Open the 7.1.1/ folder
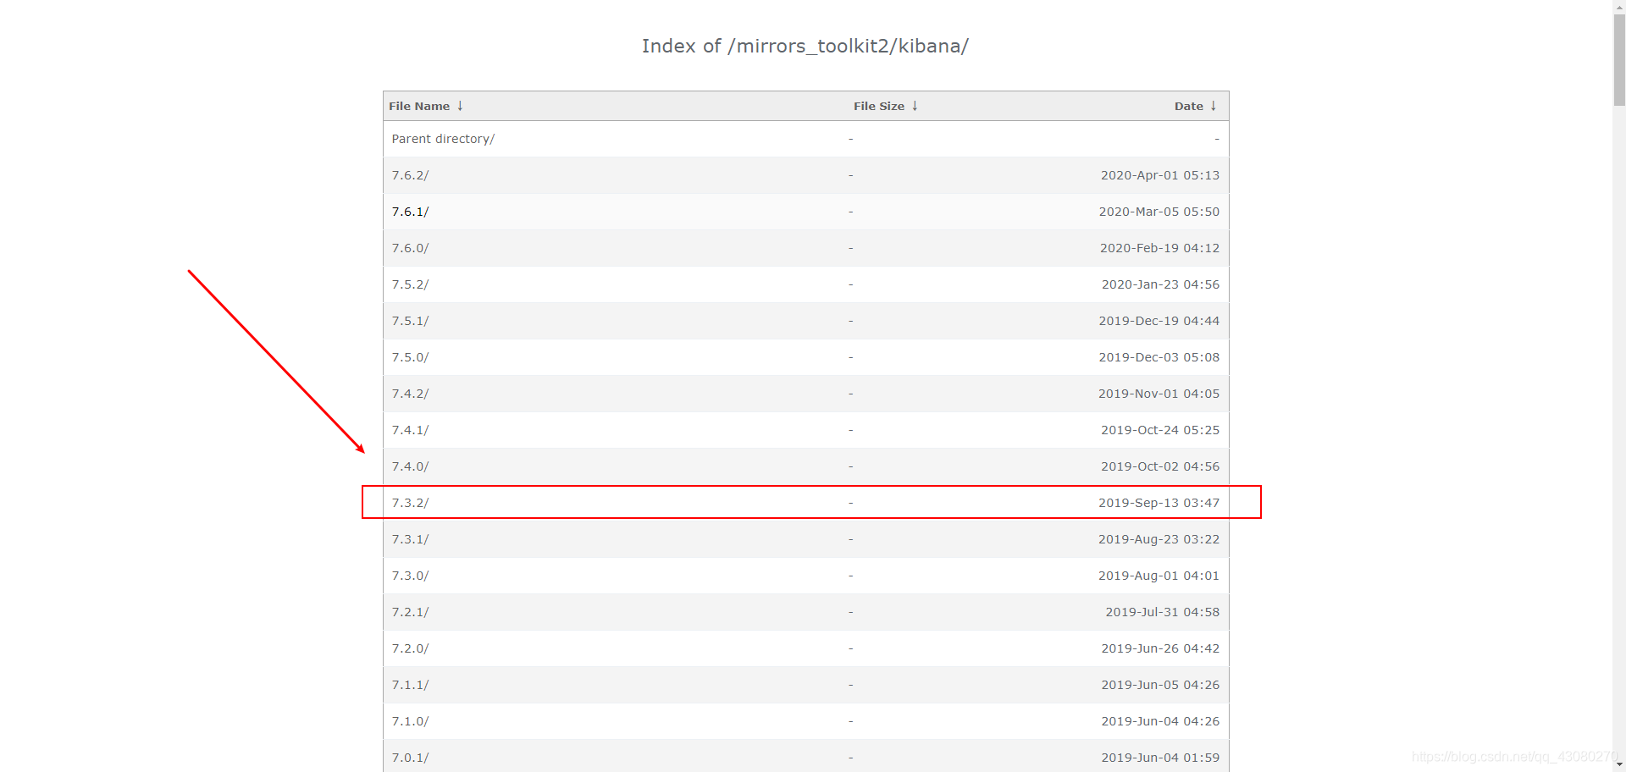 410,685
